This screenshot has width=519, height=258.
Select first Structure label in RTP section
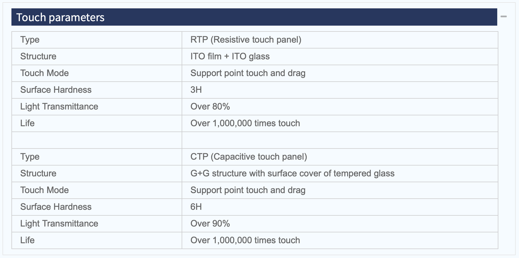(38, 56)
